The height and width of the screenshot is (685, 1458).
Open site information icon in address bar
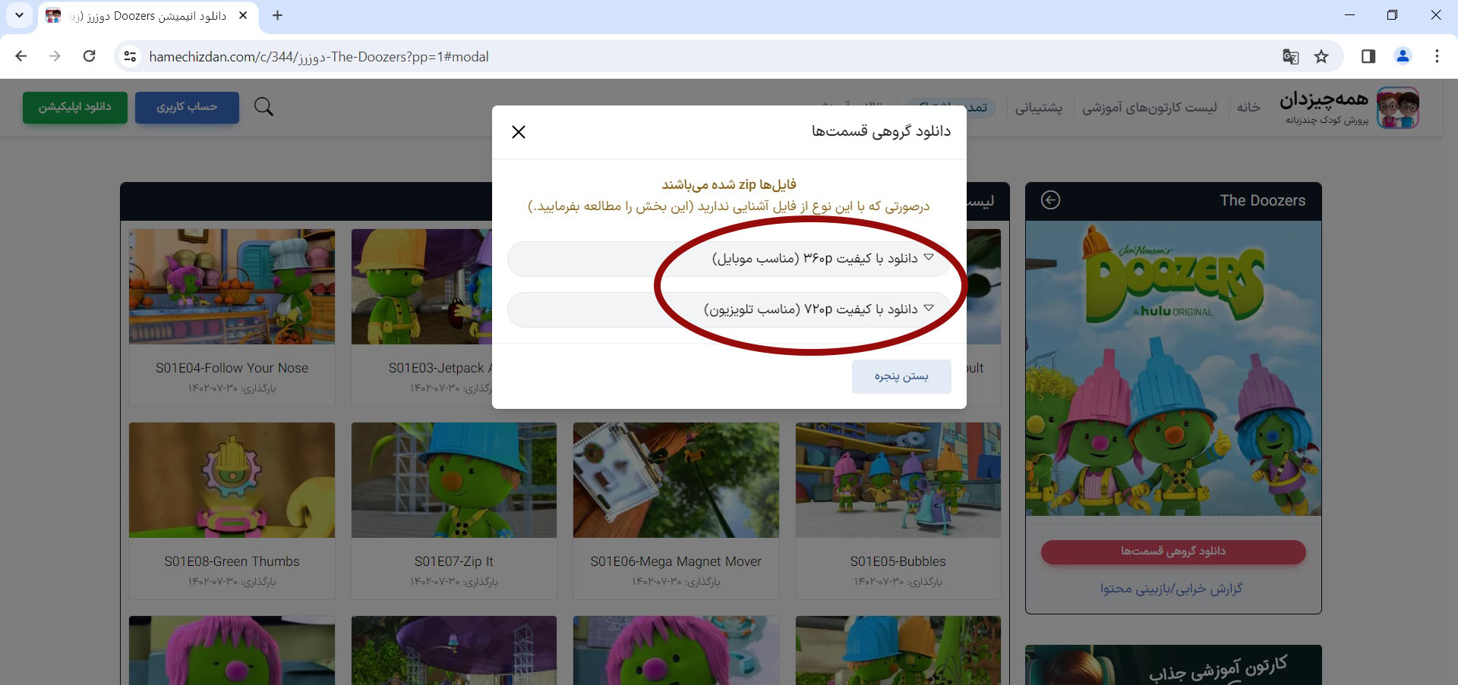[x=131, y=56]
